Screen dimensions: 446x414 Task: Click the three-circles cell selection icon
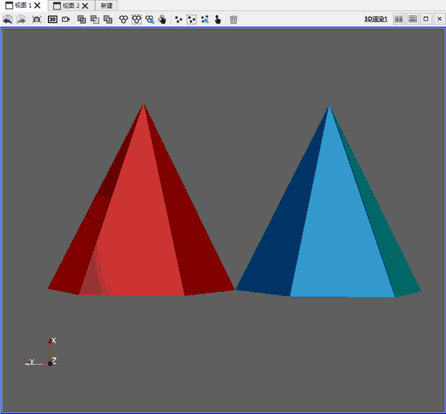coord(123,19)
